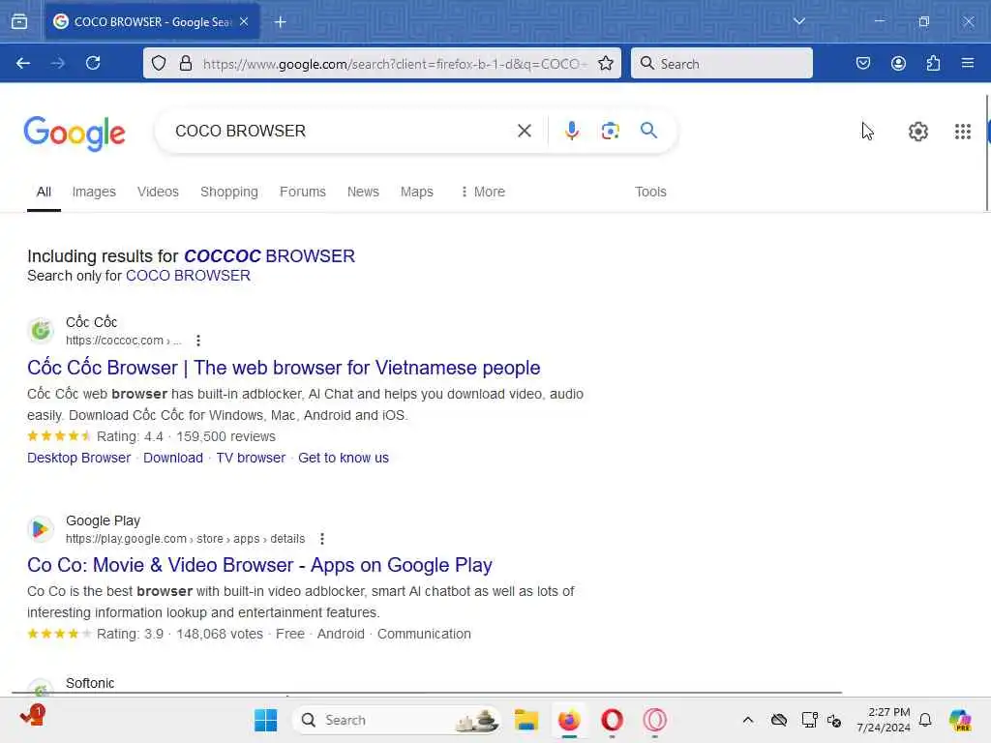Expand the More search filters menu
Image resolution: width=991 pixels, height=743 pixels.
tap(483, 193)
